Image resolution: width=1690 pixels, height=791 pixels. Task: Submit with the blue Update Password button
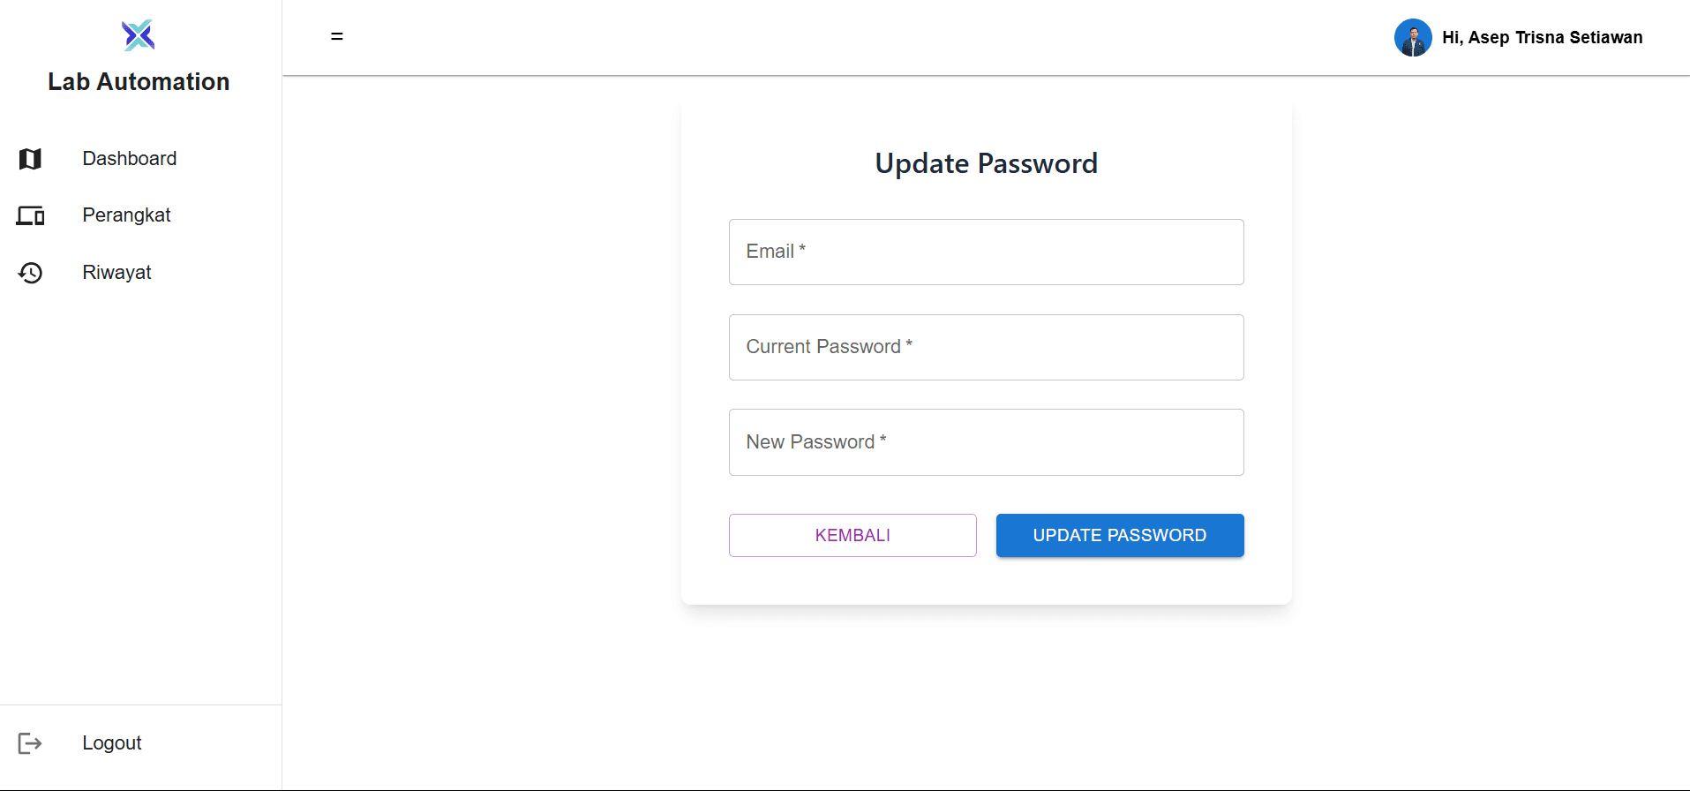click(x=1119, y=536)
